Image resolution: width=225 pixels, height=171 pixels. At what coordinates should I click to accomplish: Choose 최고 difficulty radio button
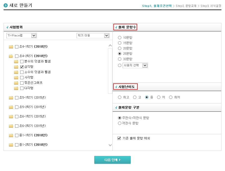120,97
